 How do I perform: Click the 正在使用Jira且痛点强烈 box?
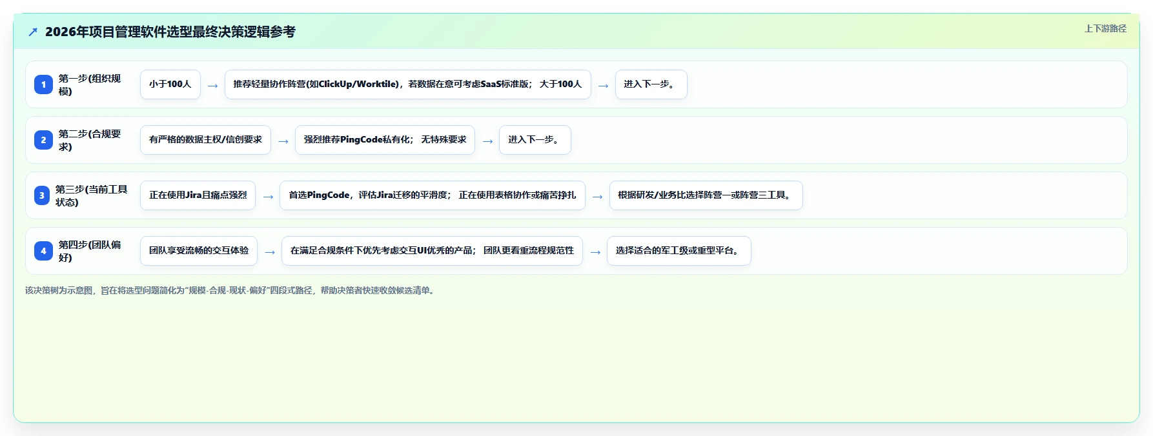point(198,195)
